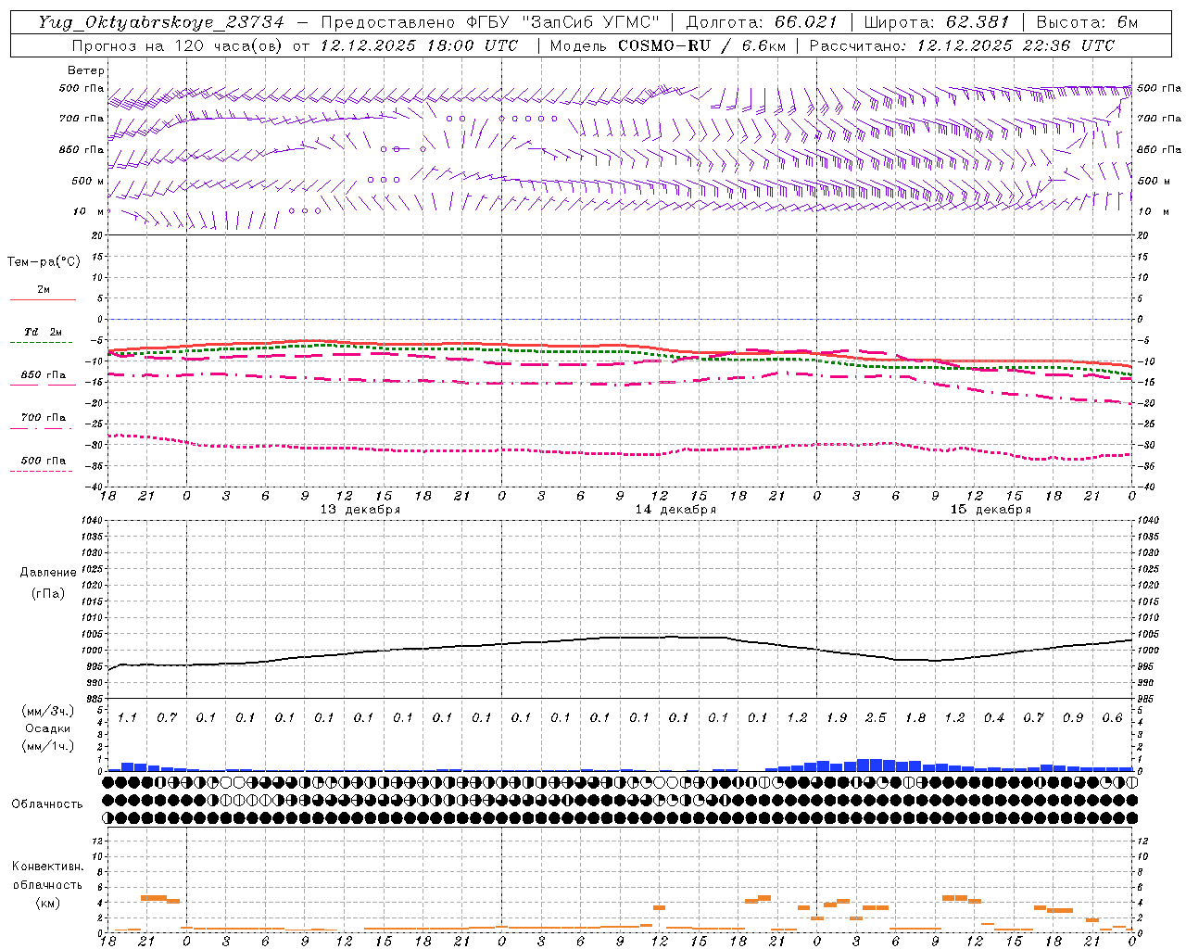Image resolution: width=1186 pixels, height=949 pixels.
Task: Click the dotted pink line sample under '500 гПа' legend
Action: click(41, 471)
